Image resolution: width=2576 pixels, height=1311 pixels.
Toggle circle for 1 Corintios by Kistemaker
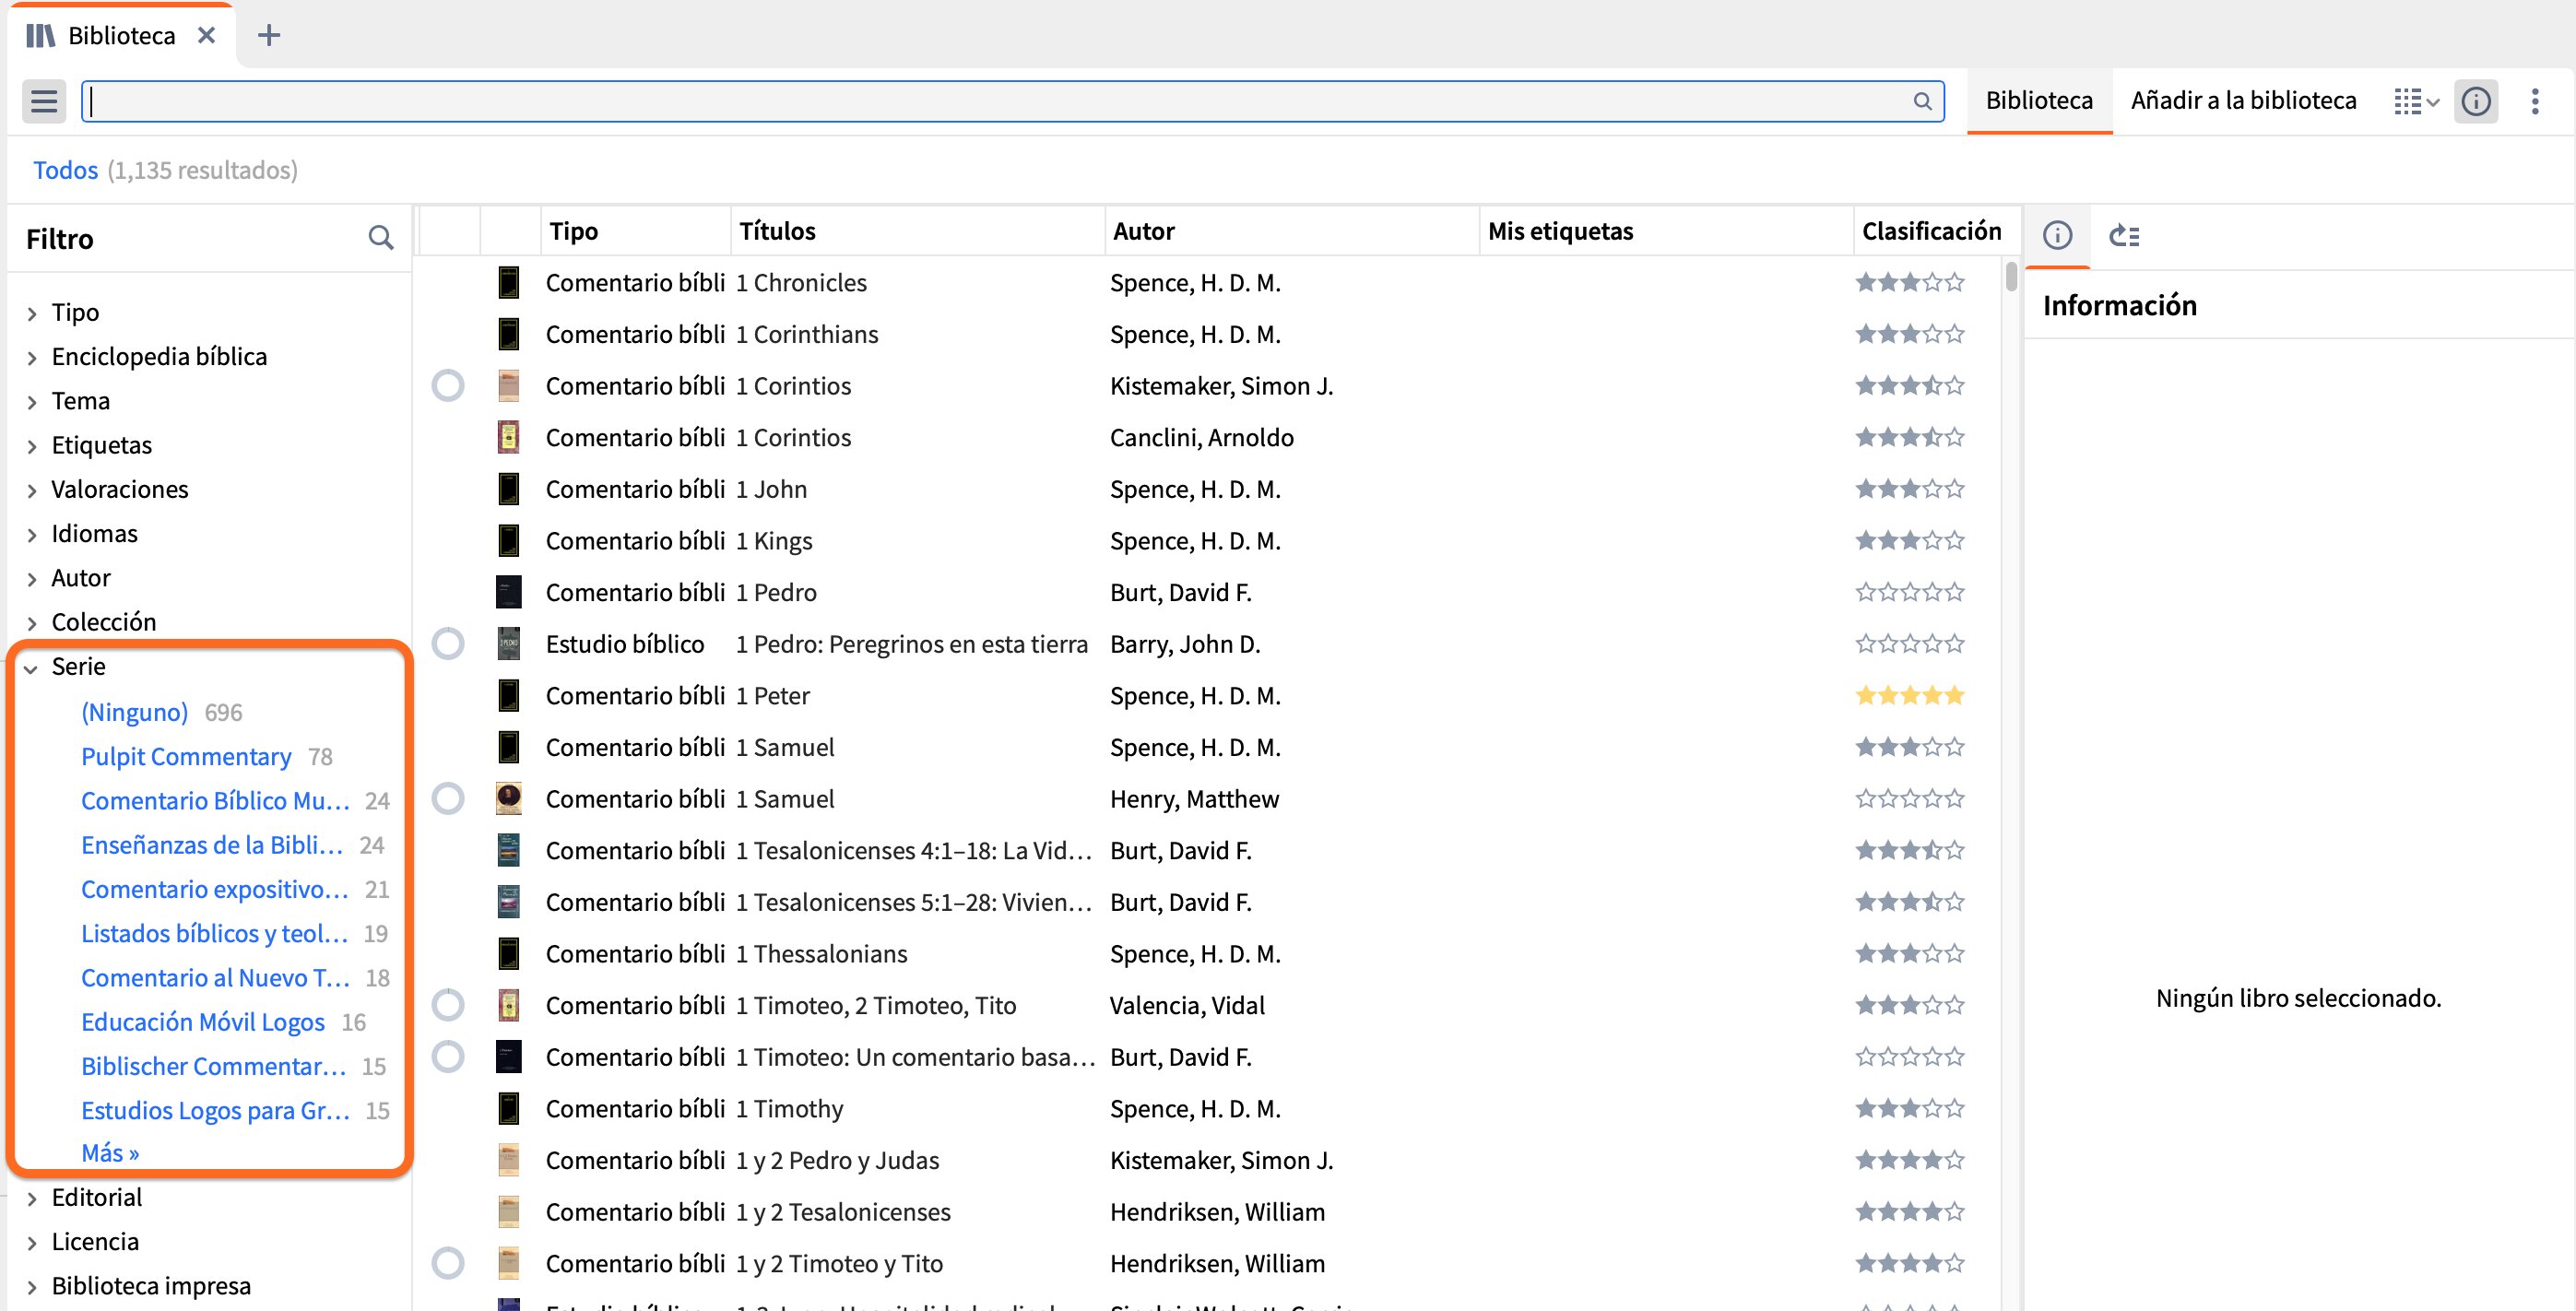coord(448,385)
